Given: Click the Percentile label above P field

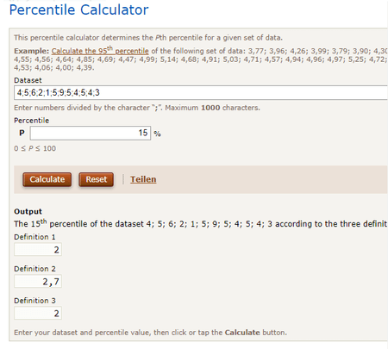Looking at the screenshot, I should point(32,121).
